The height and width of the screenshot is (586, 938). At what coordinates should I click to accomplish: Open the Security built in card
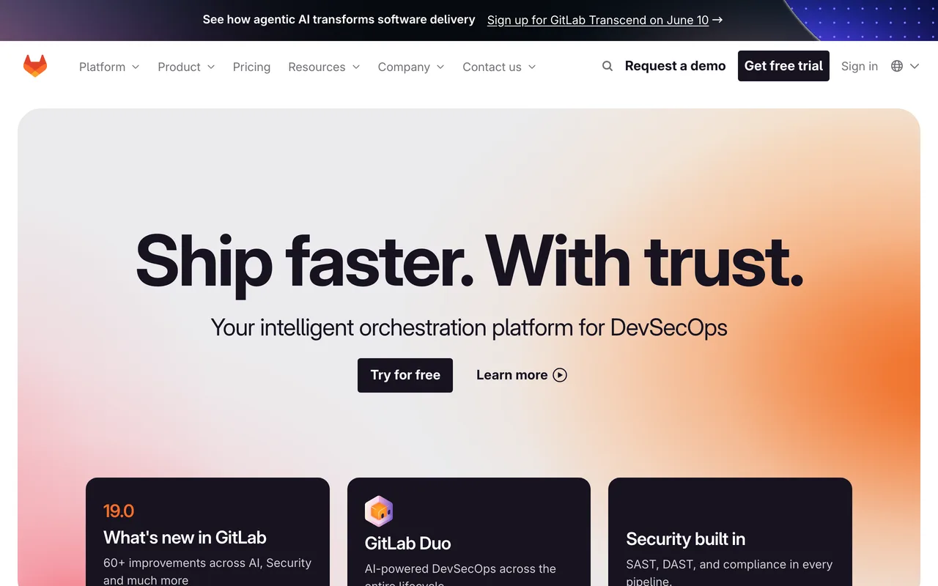(x=730, y=532)
